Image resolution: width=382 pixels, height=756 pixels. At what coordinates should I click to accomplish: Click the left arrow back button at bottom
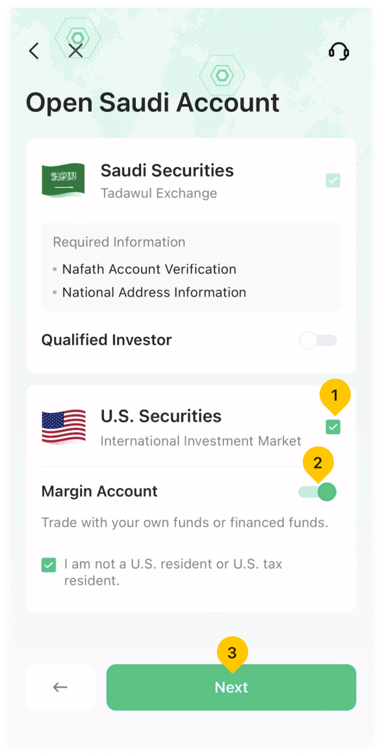pyautogui.click(x=60, y=687)
